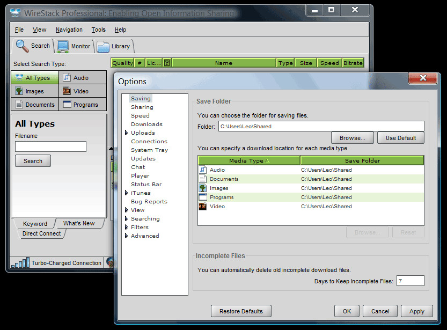Open the Tools menu
447x330 pixels.
[x=99, y=30]
